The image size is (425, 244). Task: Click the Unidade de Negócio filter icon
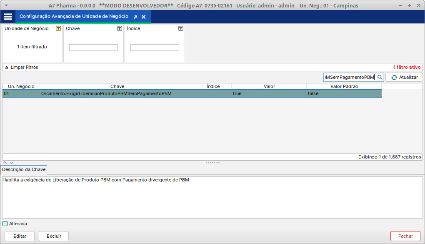click(58, 28)
